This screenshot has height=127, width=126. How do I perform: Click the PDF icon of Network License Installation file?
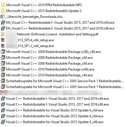[x=3, y=34]
